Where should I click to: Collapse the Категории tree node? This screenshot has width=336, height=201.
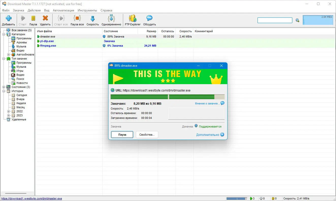click(4, 34)
